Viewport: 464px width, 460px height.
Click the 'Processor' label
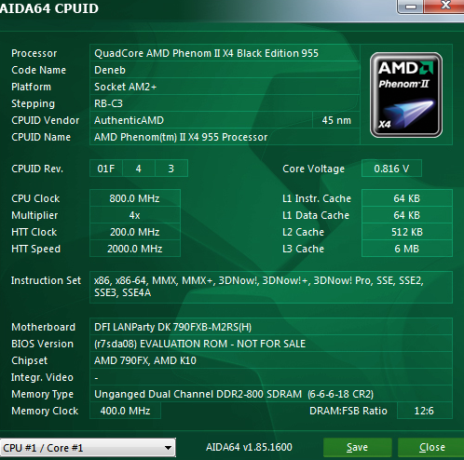tap(34, 53)
